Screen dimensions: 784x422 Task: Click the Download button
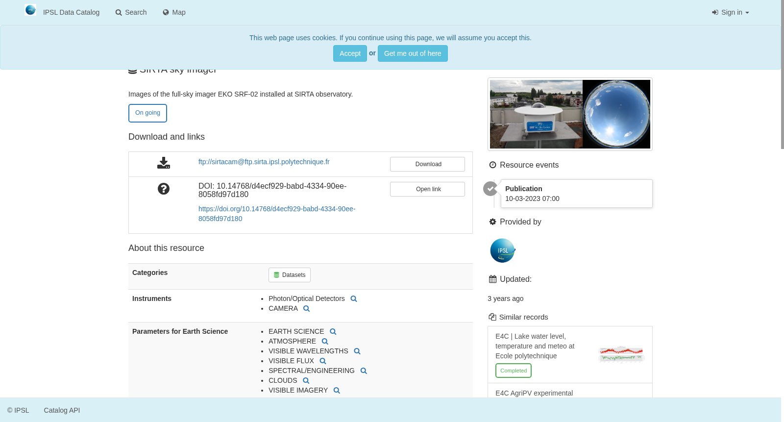(x=427, y=164)
